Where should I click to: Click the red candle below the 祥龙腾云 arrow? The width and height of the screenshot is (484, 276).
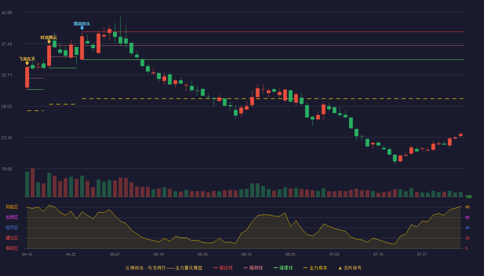(x=49, y=56)
